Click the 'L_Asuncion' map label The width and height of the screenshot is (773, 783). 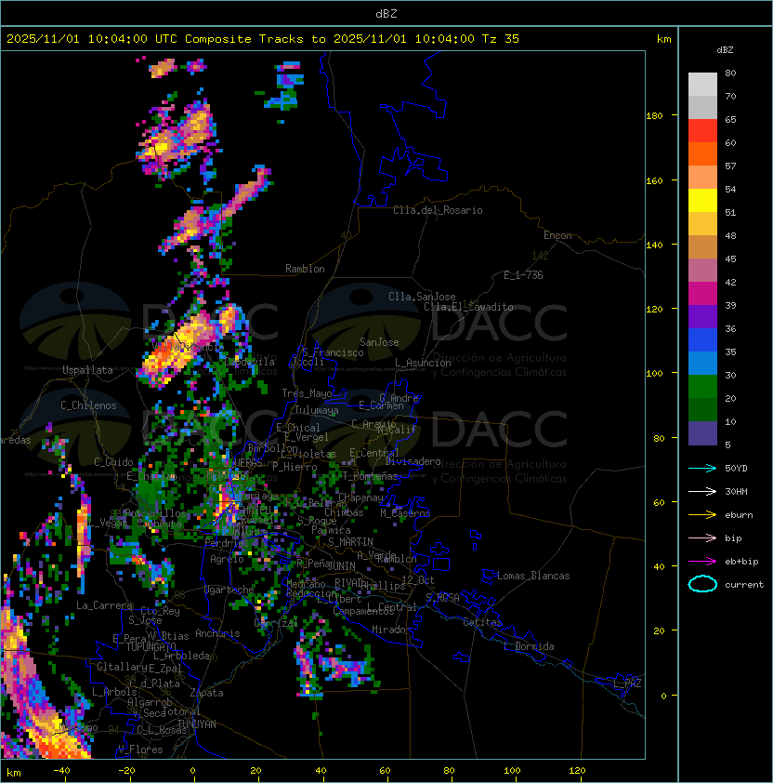(x=423, y=363)
